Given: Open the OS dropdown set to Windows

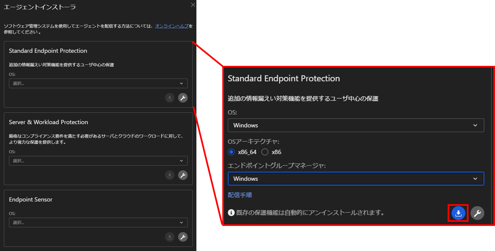Looking at the screenshot, I should tap(356, 125).
